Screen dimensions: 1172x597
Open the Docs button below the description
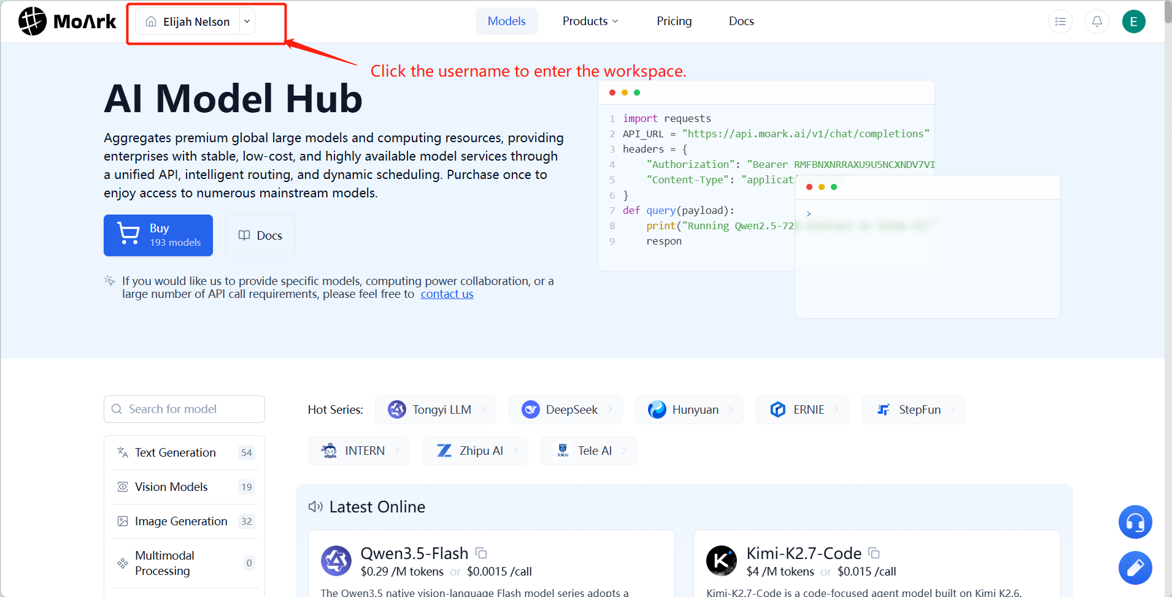coord(260,235)
